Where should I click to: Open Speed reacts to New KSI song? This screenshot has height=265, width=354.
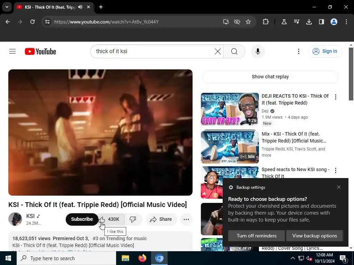pos(296,173)
